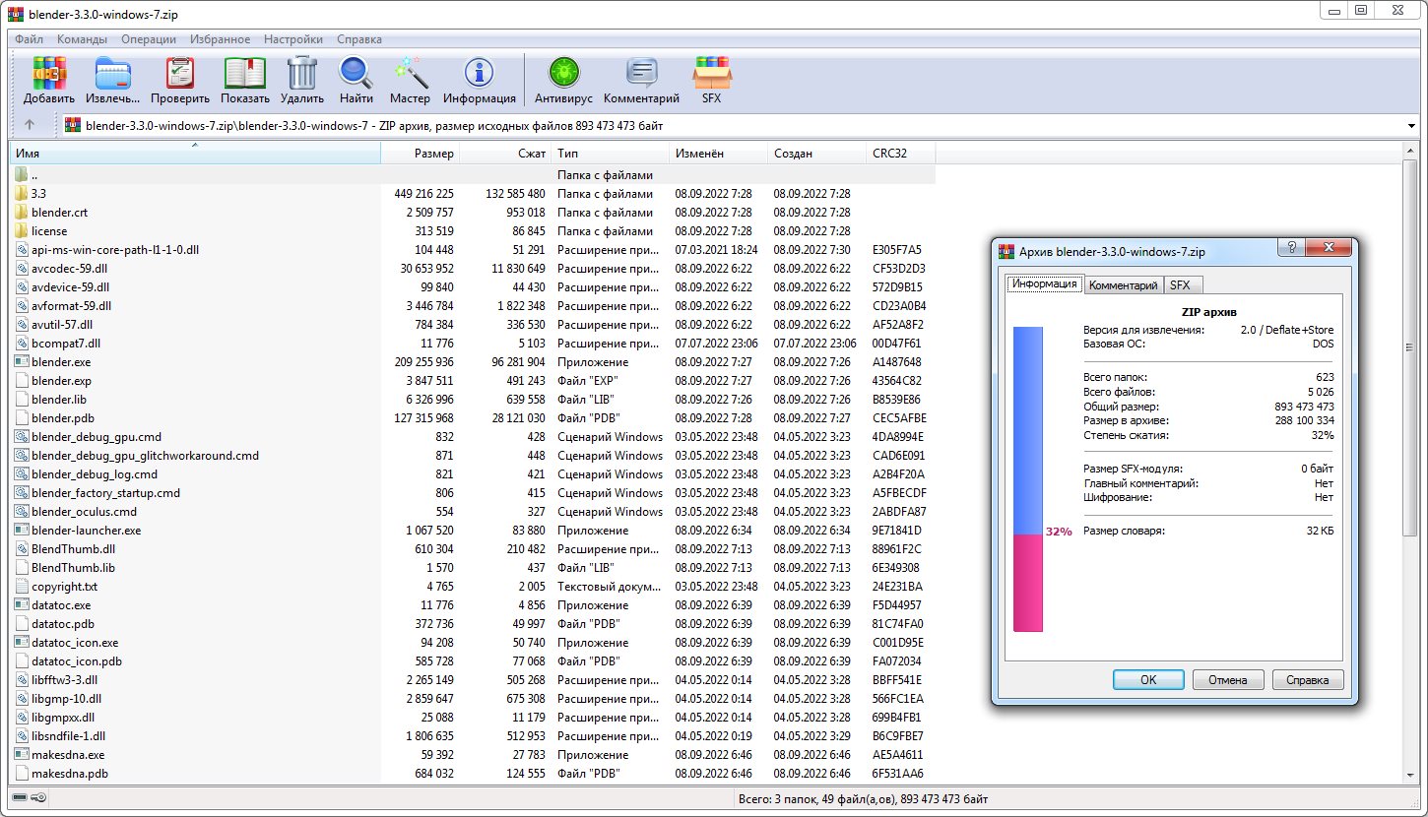The height and width of the screenshot is (817, 1428).
Task: Switch to the Комментарий dialog tab
Action: (1123, 284)
